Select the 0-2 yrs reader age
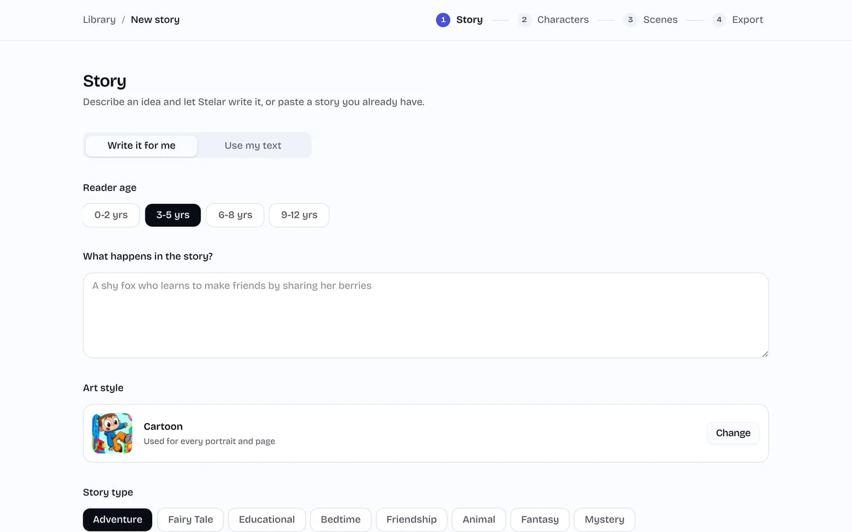Viewport: 852px width, 532px height. pos(111,215)
